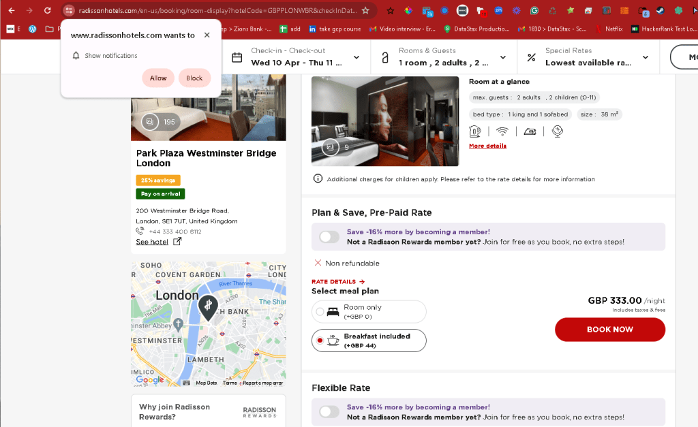
Task: Click the Westminster Abbey marker on map
Action: [x=178, y=324]
